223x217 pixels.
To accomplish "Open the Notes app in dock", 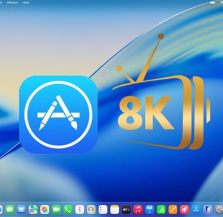I will pos(115,209).
